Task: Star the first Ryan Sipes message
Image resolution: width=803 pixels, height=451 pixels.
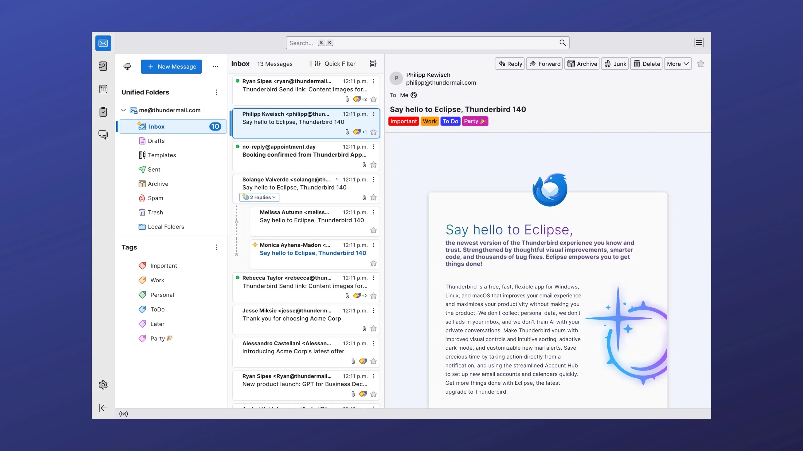Action: point(373,99)
